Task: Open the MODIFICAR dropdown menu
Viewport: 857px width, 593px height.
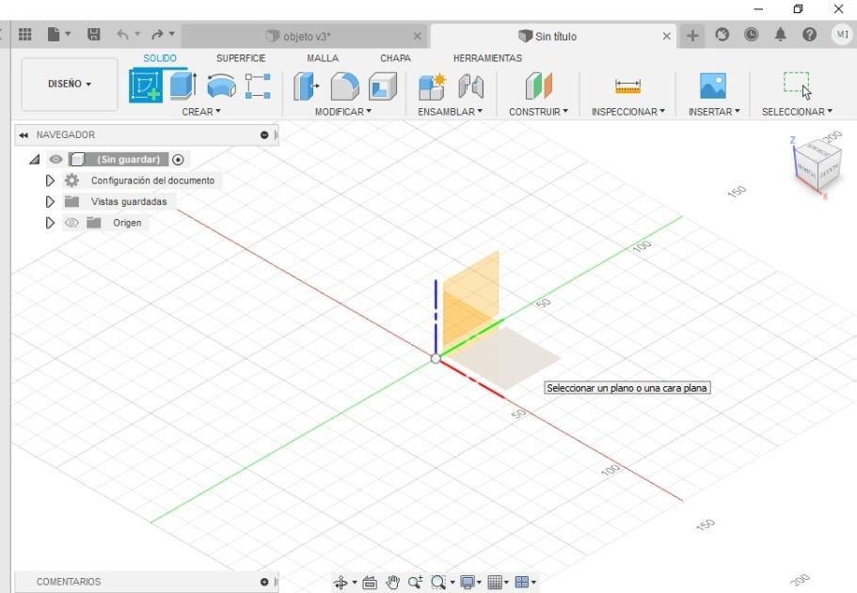Action: pyautogui.click(x=343, y=112)
